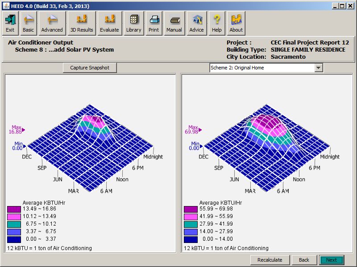Click the 41.99 ~ 55.99 pink legend swatch
357x267 pixels.
click(x=191, y=217)
